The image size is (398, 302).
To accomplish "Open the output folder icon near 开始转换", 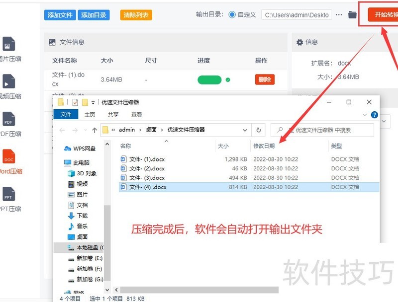I will coord(351,14).
